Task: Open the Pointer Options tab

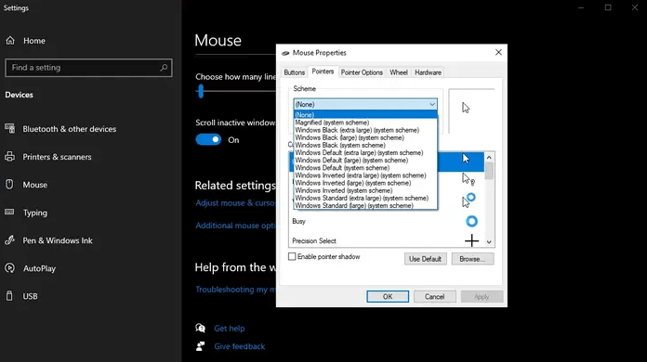Action: pyautogui.click(x=362, y=72)
